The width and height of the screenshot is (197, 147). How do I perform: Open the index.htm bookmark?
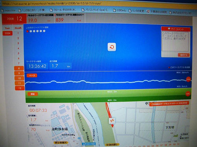8,10
